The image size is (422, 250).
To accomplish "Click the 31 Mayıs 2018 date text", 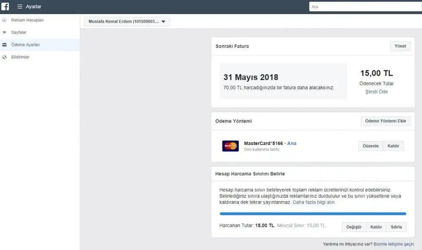I will coord(251,77).
